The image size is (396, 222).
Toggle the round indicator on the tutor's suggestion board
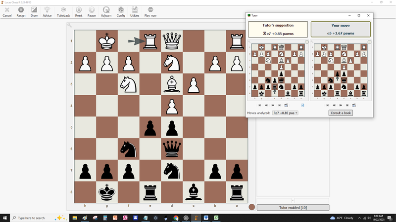pyautogui.click(x=307, y=42)
